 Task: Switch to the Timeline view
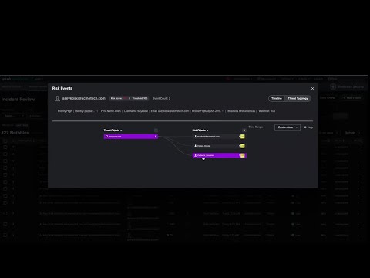(x=277, y=98)
